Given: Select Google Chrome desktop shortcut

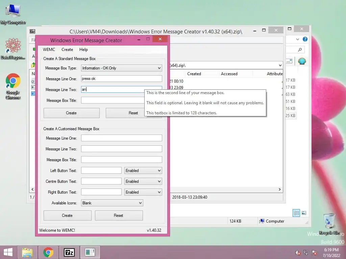Looking at the screenshot, I should (13, 86).
